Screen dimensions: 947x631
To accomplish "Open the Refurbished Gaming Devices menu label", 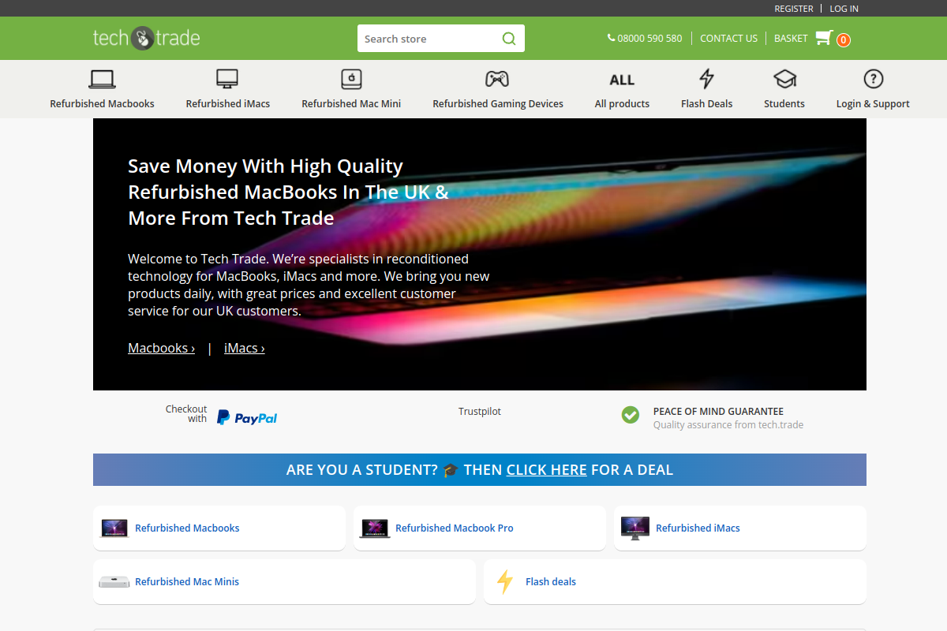I will click(x=498, y=104).
